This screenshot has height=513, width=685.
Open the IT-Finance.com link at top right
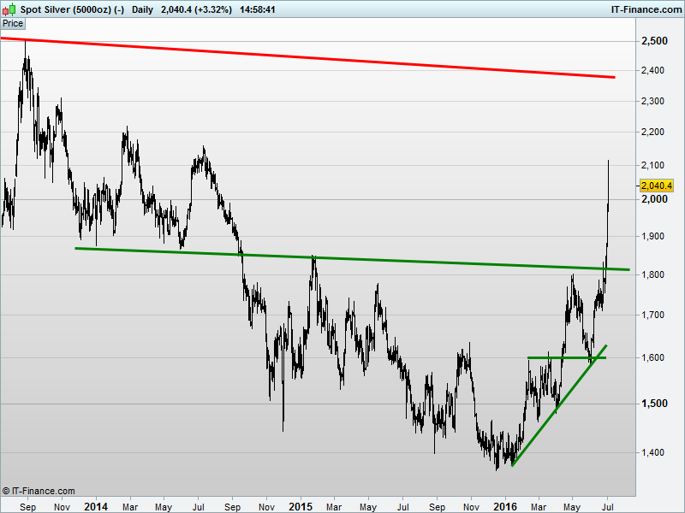click(x=646, y=9)
